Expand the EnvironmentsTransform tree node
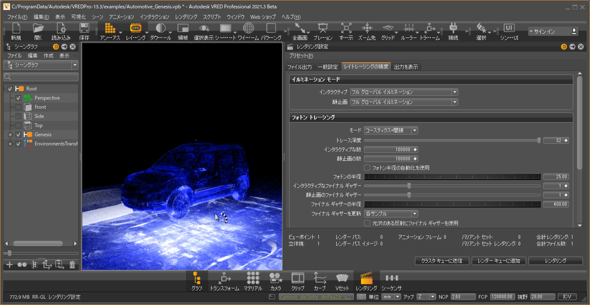The width and height of the screenshot is (590, 305). [x=10, y=144]
